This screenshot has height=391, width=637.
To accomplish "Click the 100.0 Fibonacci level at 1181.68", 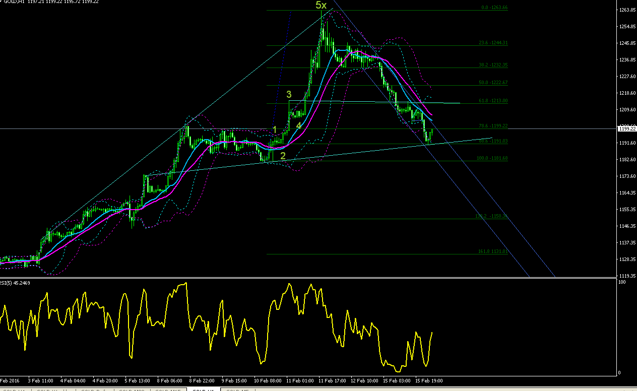I will (x=492, y=158).
